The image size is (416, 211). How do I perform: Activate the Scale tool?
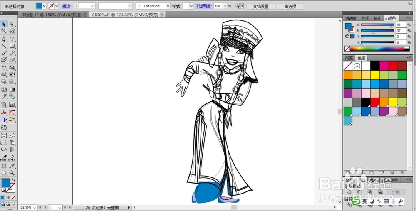point(12,68)
